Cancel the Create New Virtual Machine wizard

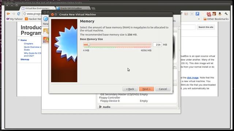163,89
